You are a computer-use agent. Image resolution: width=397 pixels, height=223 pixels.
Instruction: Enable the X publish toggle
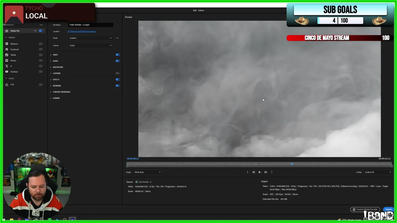pyautogui.click(x=41, y=66)
